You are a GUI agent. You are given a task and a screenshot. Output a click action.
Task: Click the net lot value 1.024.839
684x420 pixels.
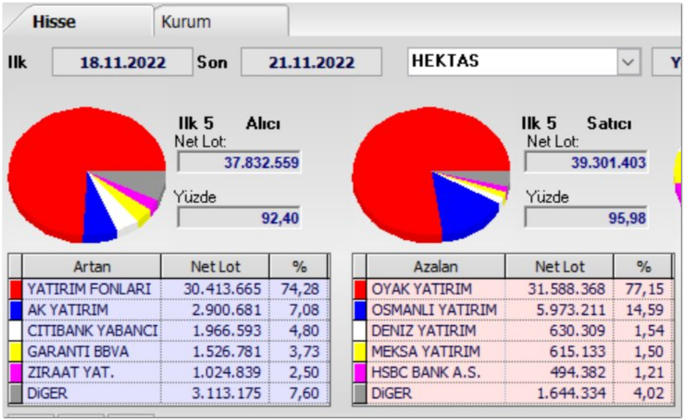coord(227,373)
